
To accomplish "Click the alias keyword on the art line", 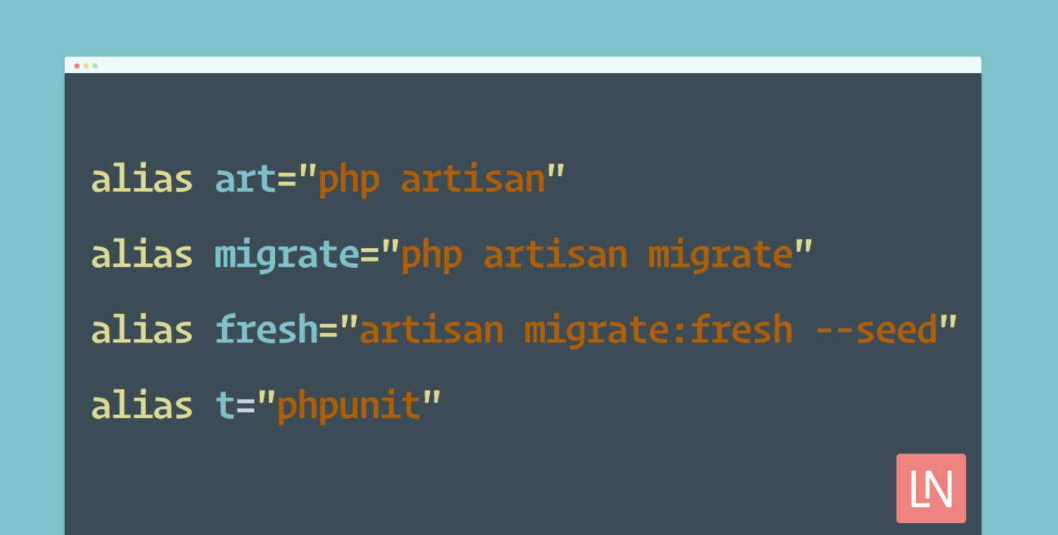I will click(x=143, y=180).
